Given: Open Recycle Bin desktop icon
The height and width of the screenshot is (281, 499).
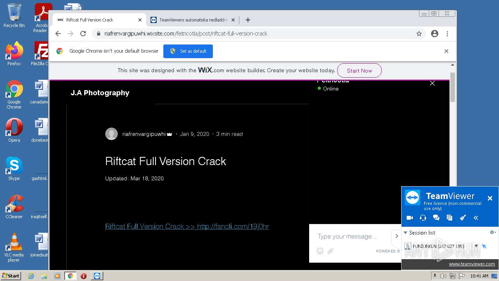Looking at the screenshot, I should point(14,16).
